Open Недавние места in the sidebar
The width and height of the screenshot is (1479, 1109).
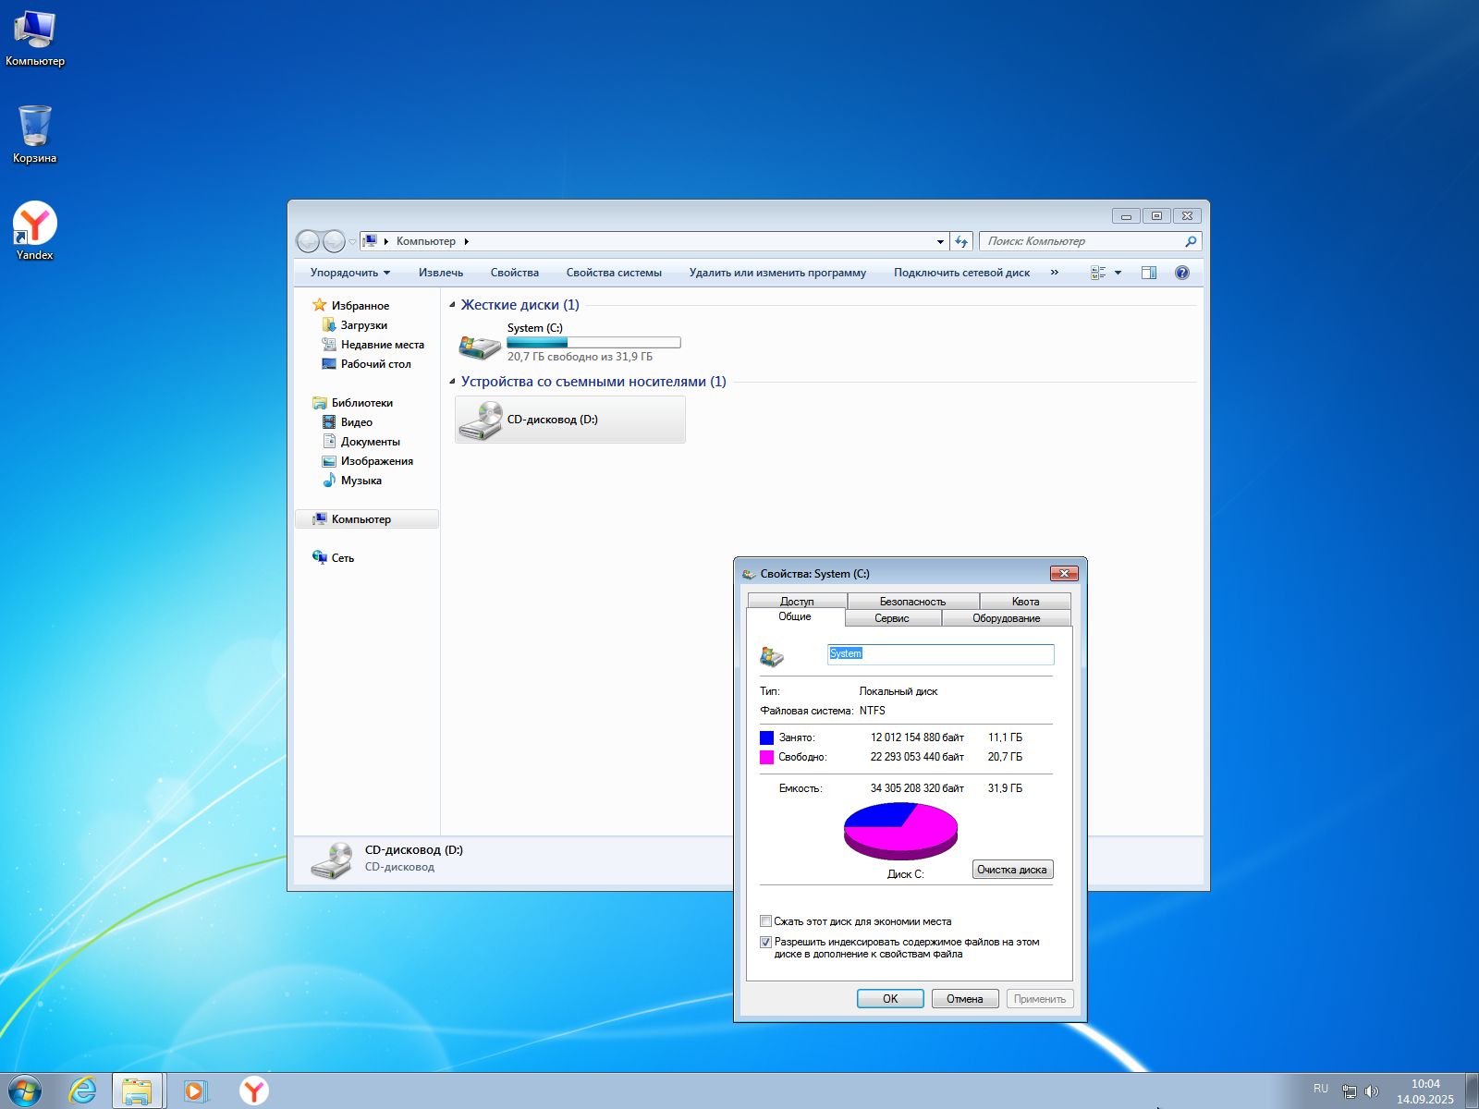click(x=373, y=345)
